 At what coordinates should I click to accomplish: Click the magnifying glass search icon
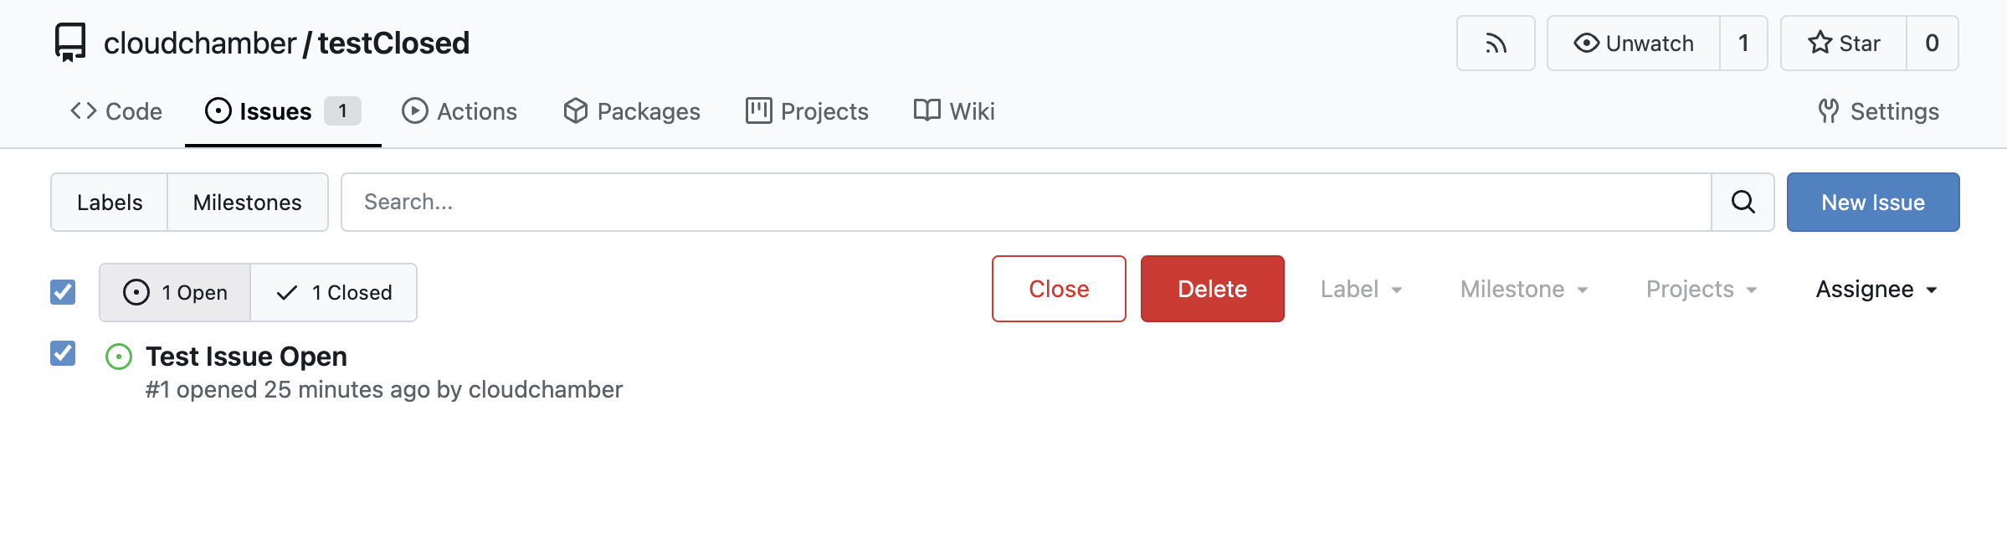point(1743,203)
